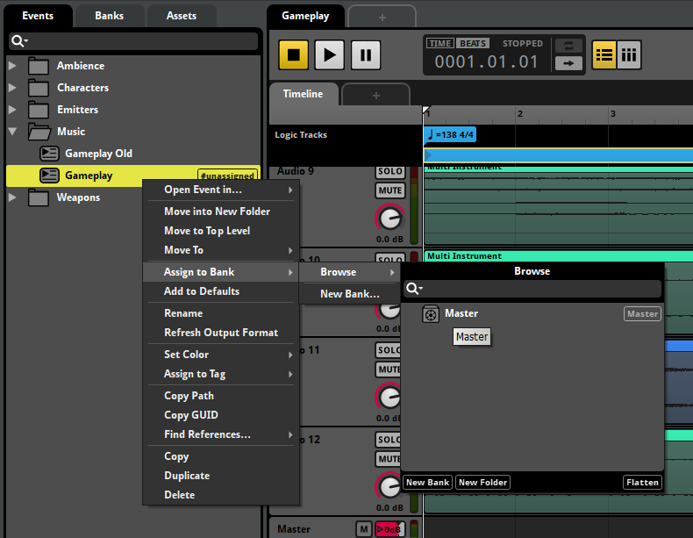Toggle the follow playhead arrow icon
693x538 pixels.
568,63
